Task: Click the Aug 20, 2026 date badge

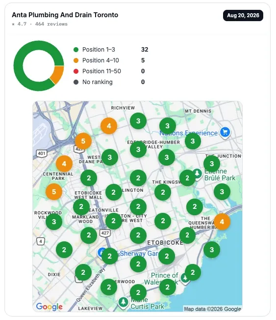Action: [x=243, y=15]
